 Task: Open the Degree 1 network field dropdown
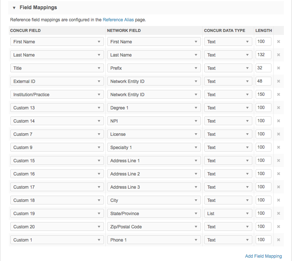coord(154,108)
